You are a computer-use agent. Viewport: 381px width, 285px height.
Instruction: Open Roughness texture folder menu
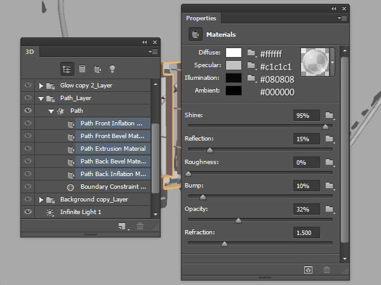tap(330, 162)
